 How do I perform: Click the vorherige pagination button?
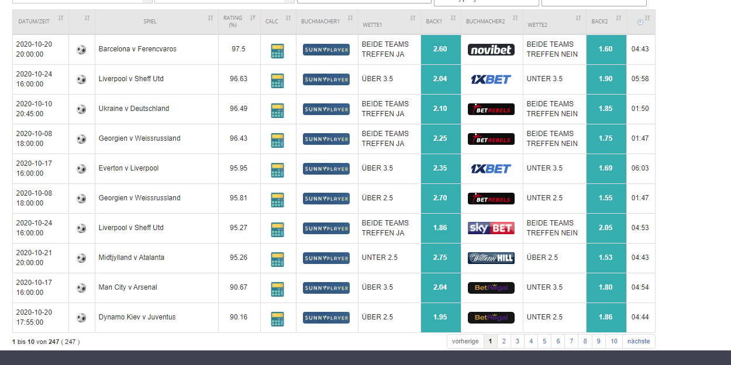tap(466, 341)
